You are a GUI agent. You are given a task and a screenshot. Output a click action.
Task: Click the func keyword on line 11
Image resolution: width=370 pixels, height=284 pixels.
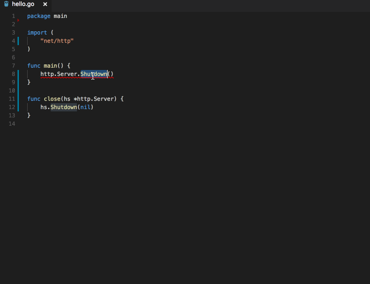point(33,99)
